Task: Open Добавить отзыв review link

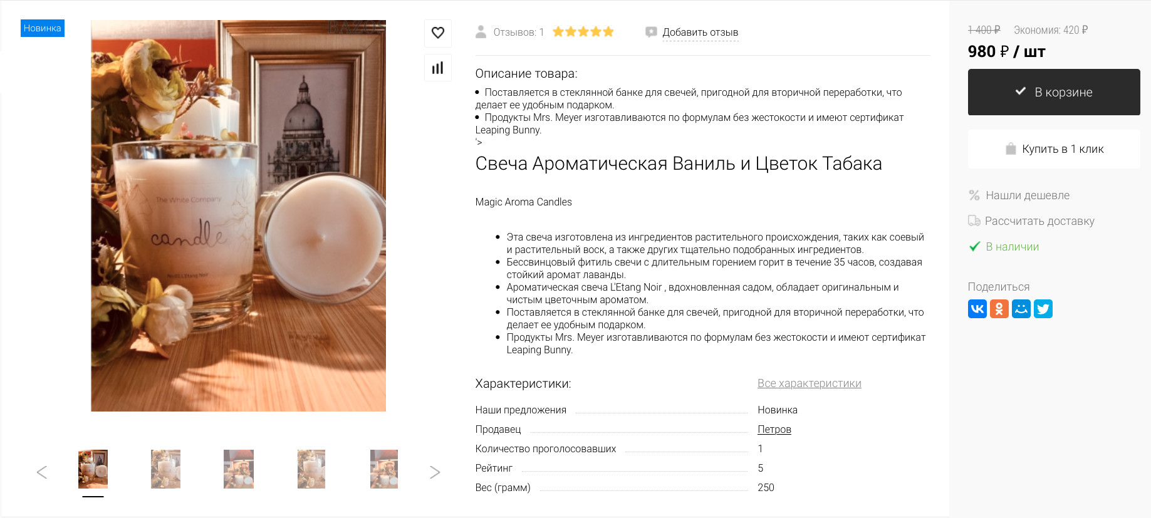Action: [x=700, y=33]
